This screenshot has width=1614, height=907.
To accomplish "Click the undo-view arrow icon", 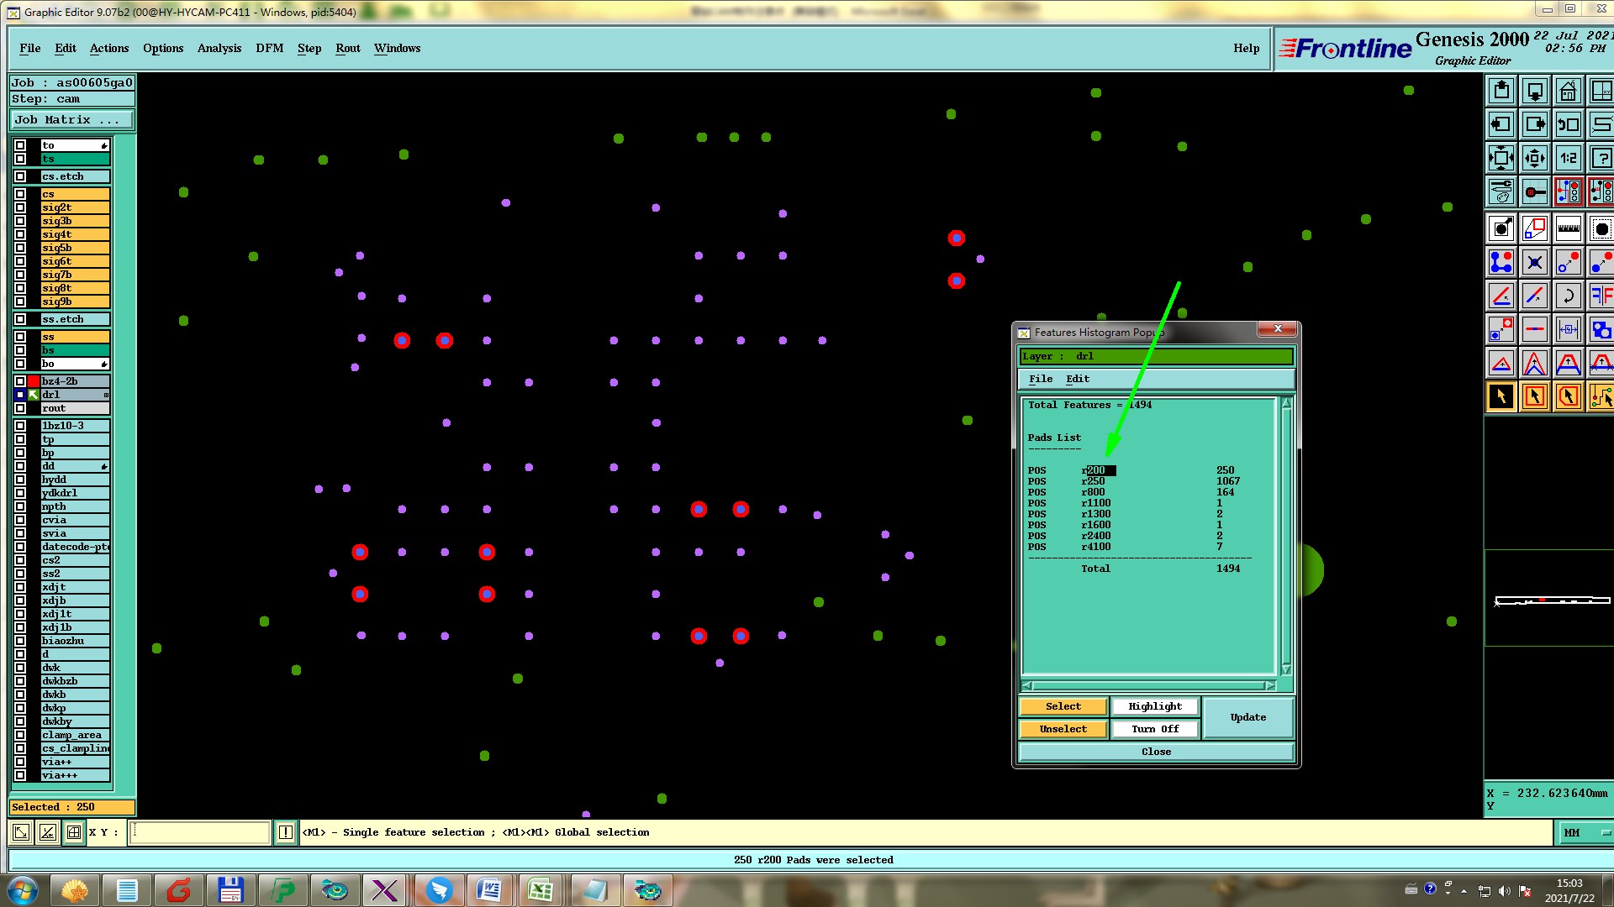I will 1568,124.
